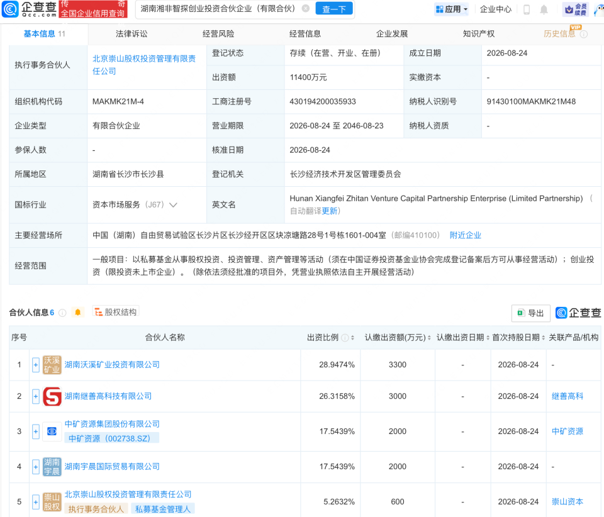Expand row for 湖南宇晨国际贸易有限公司

coord(35,467)
